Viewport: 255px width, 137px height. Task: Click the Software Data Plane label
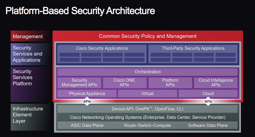(208, 125)
